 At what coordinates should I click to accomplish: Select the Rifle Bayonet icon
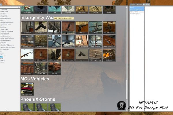[x=109, y=55]
